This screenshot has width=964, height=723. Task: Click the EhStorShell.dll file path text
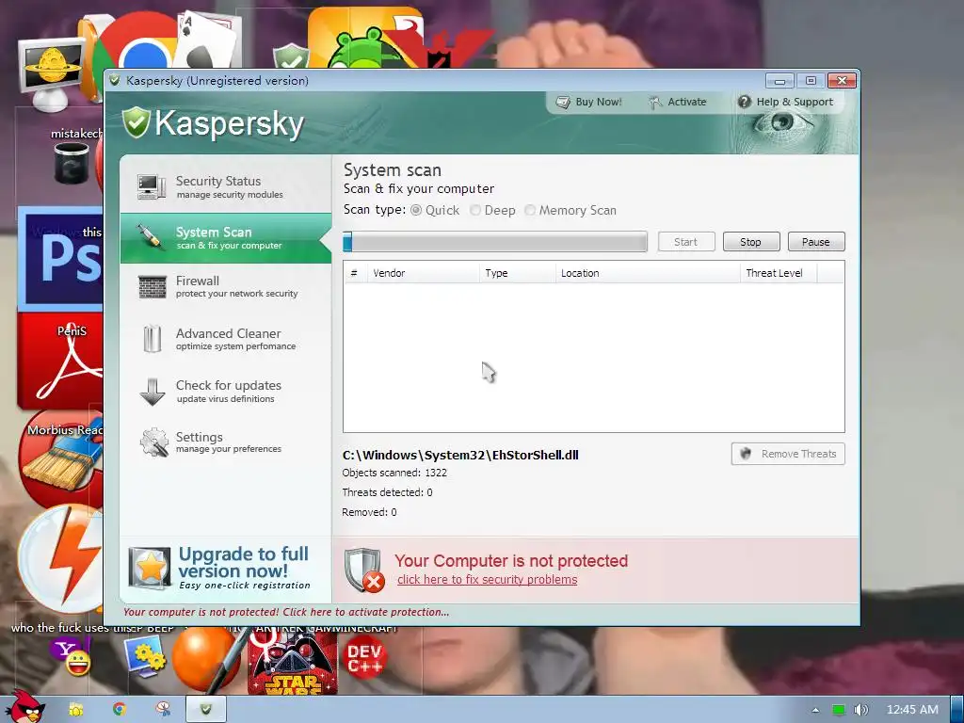pos(460,455)
